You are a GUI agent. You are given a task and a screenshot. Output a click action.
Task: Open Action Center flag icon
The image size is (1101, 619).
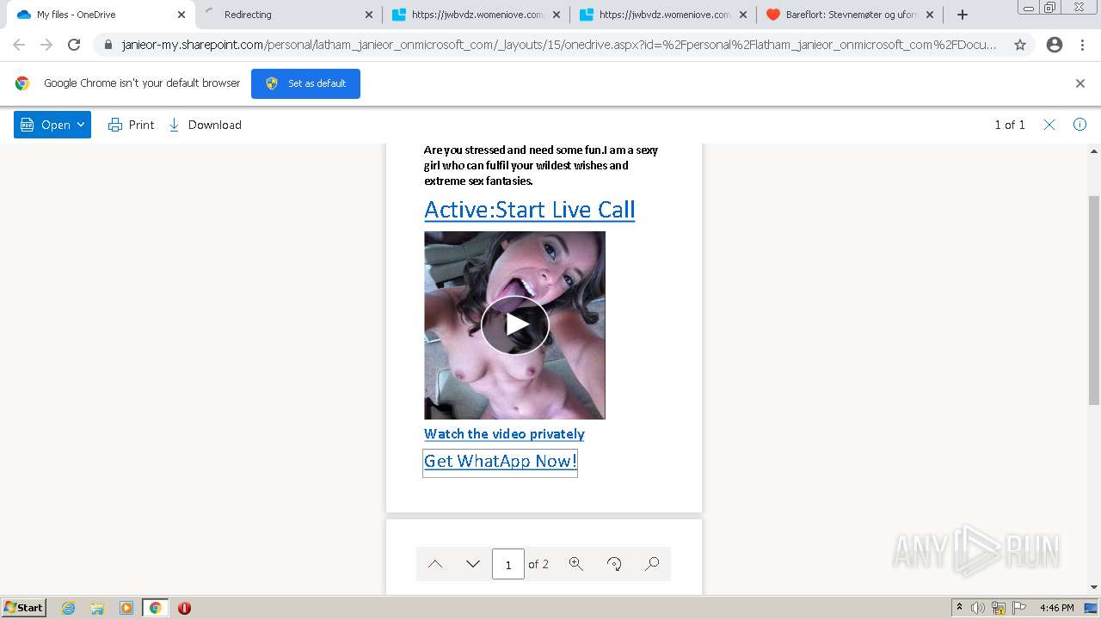tap(1019, 608)
